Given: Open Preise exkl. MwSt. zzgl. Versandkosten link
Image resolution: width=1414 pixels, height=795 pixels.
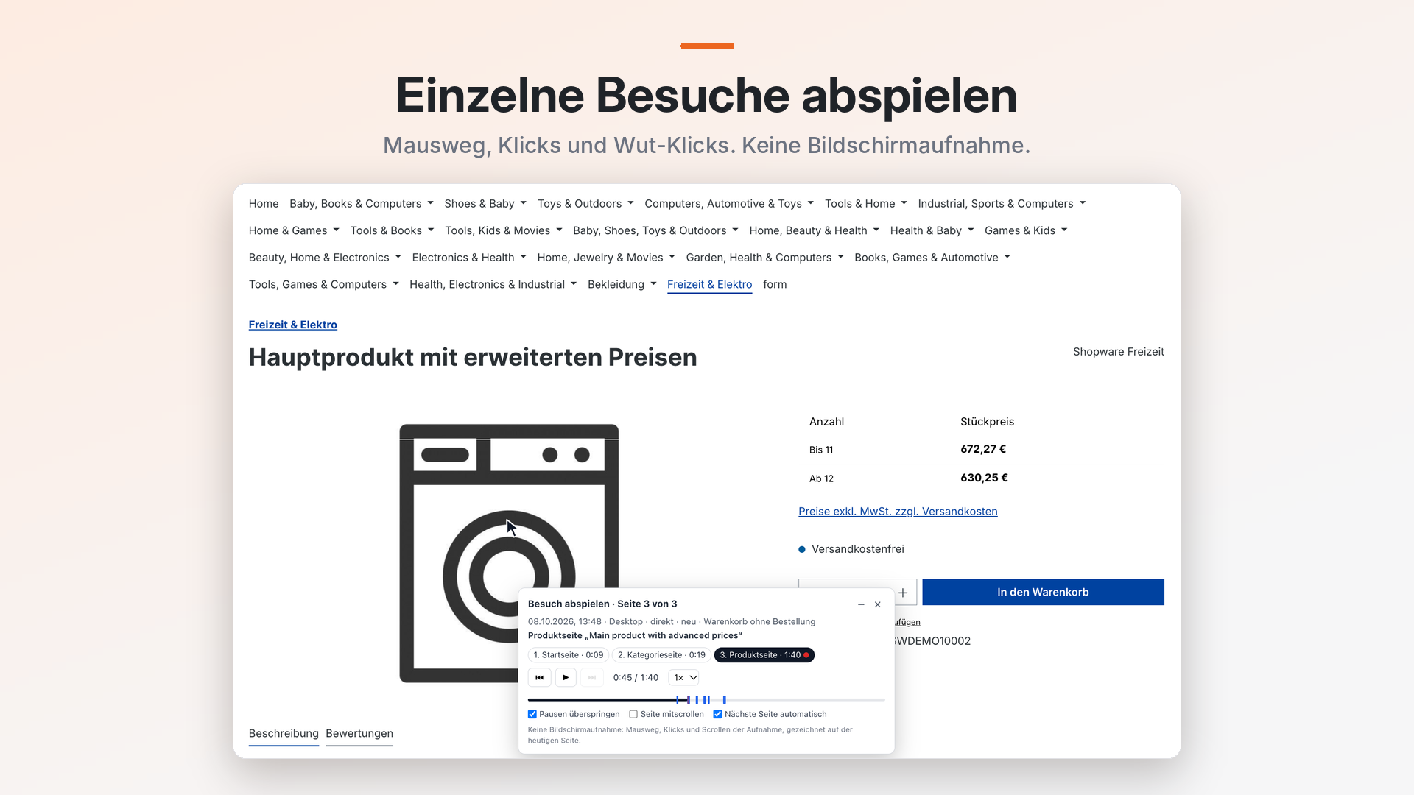Looking at the screenshot, I should click(898, 512).
